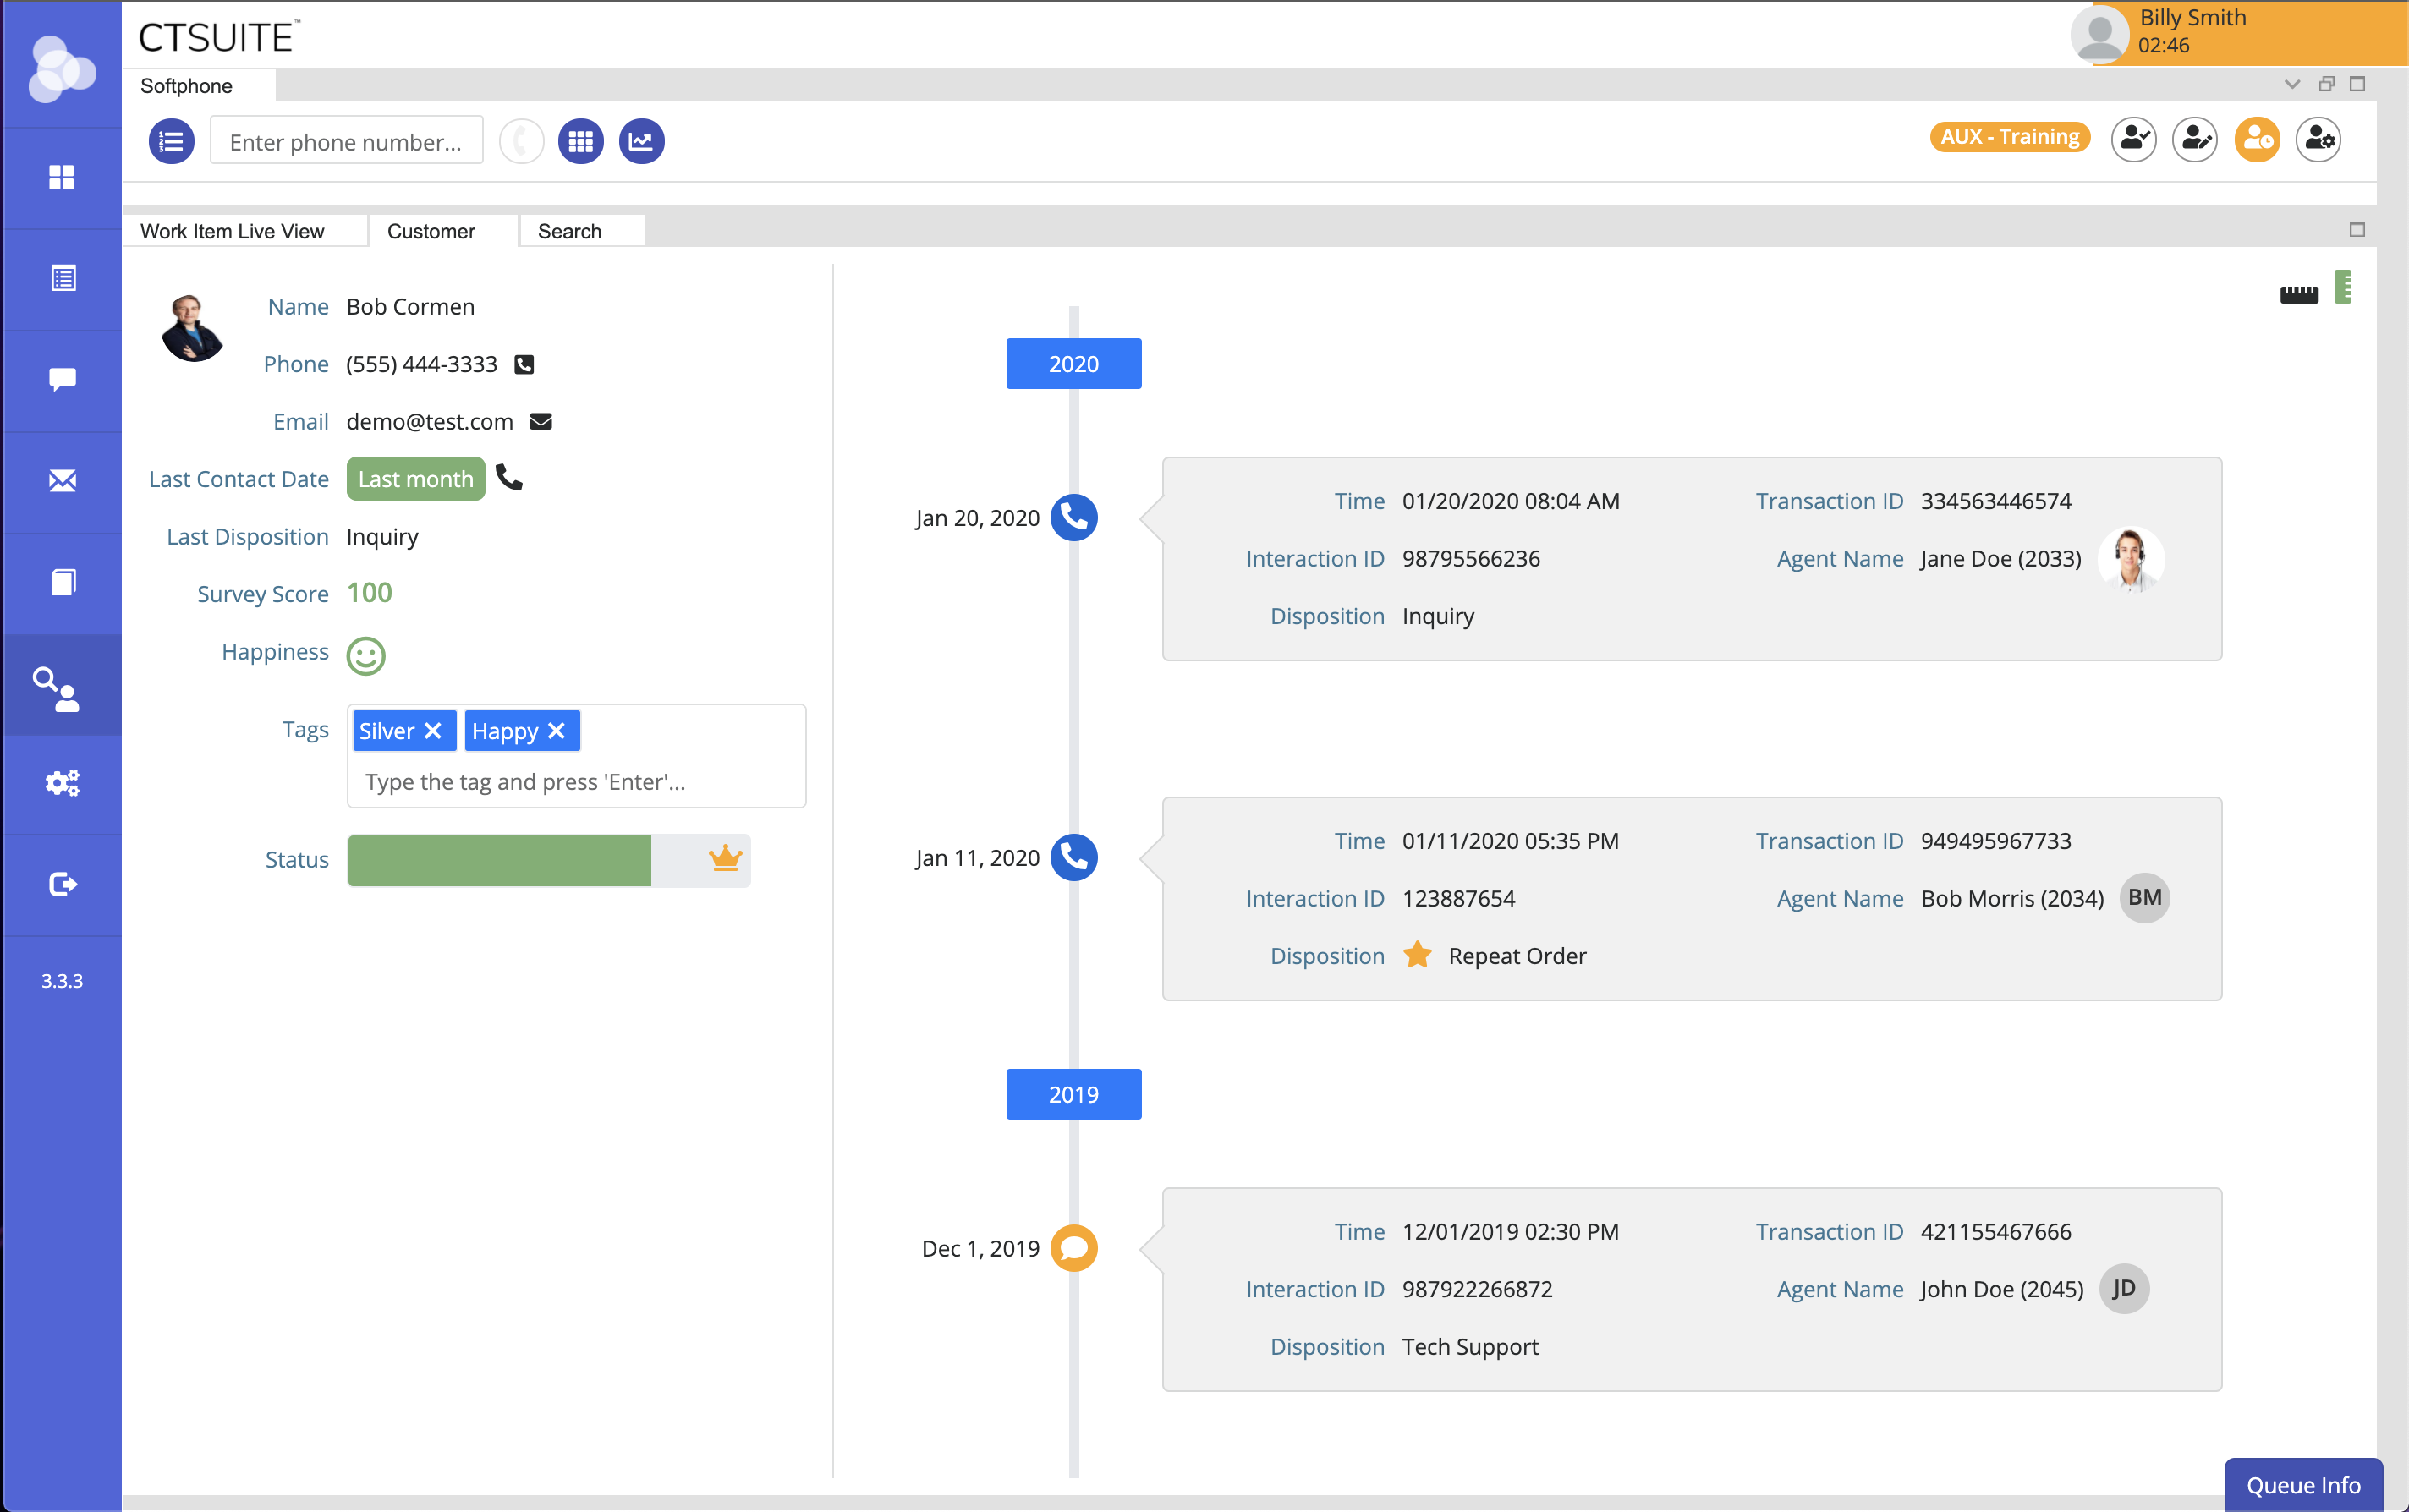Switch to vertical timeline view icon
Viewport: 2409px width, 1512px height.
coord(2343,287)
